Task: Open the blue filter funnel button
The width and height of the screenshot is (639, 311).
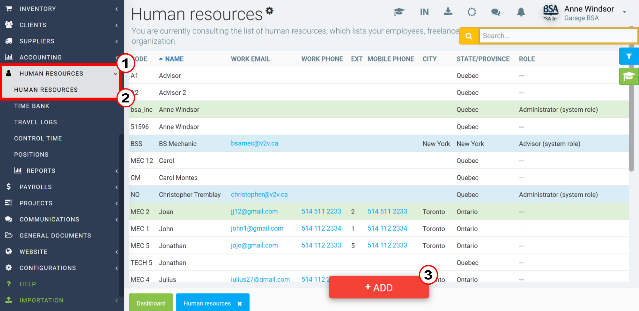Action: [x=629, y=56]
